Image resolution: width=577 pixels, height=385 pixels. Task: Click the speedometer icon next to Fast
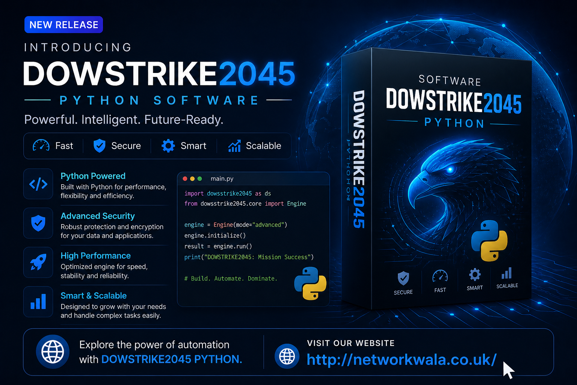coord(41,146)
